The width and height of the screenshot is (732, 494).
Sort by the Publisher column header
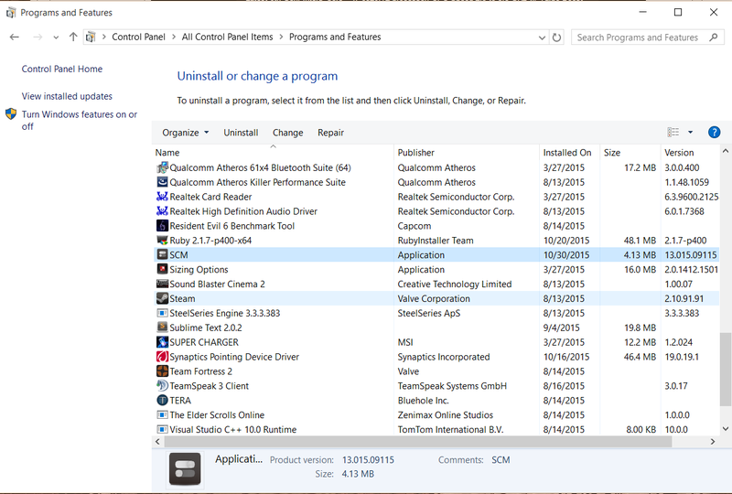pos(467,152)
